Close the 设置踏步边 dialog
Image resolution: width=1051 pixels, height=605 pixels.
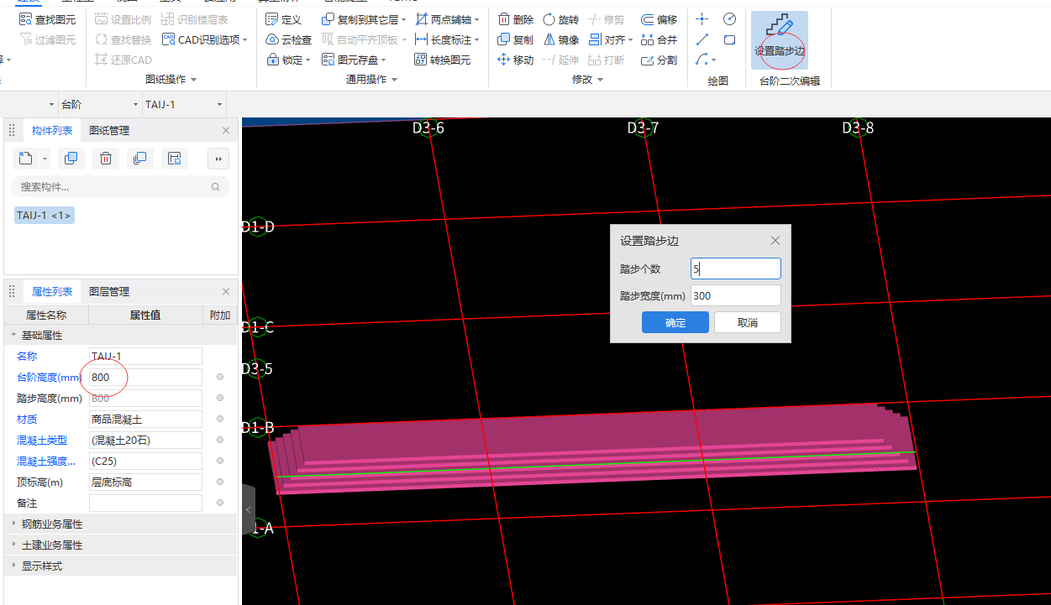775,241
